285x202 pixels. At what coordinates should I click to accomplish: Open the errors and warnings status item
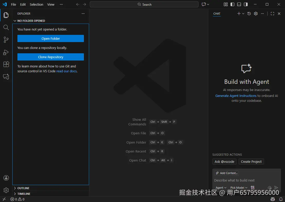pos(17,199)
